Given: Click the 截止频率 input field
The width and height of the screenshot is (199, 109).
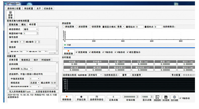Looking at the screenshot, I should click(53, 83).
